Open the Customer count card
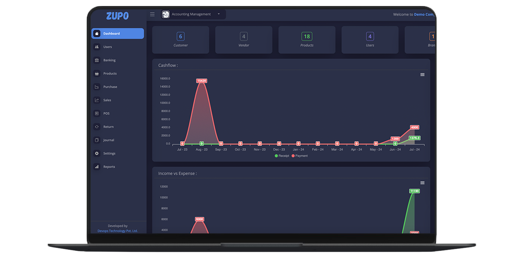Screen dimensions: 509x258 pyautogui.click(x=181, y=40)
